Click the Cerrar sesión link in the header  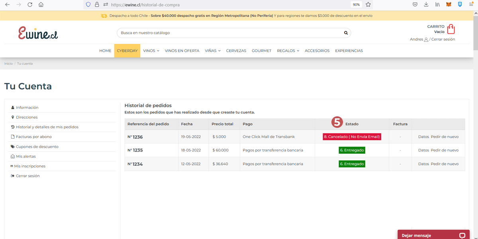pyautogui.click(x=443, y=39)
